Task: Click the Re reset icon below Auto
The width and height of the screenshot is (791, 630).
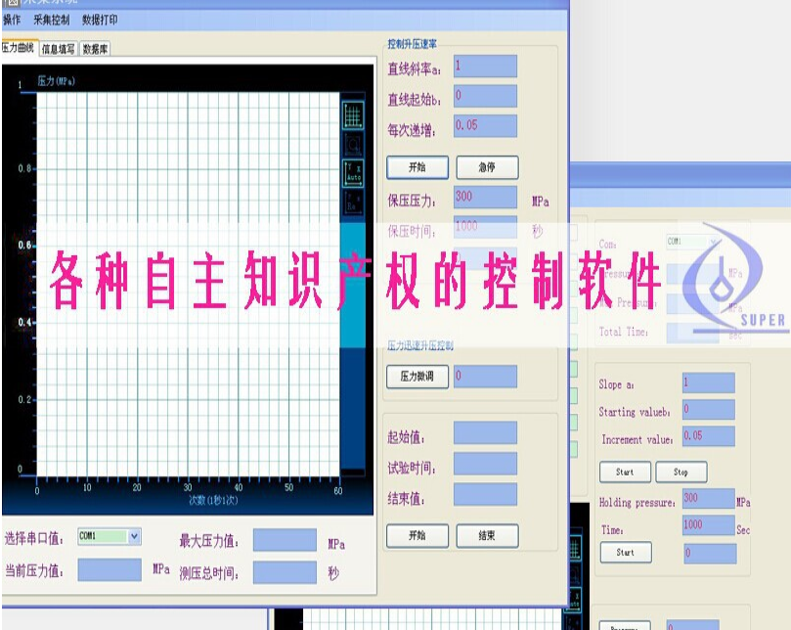Action: coord(353,202)
